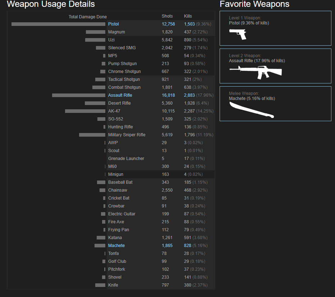Select the MP5 row label
Screen dimensions: 335x297
click(x=113, y=56)
